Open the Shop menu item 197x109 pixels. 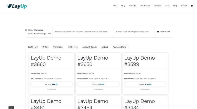tap(123, 6)
